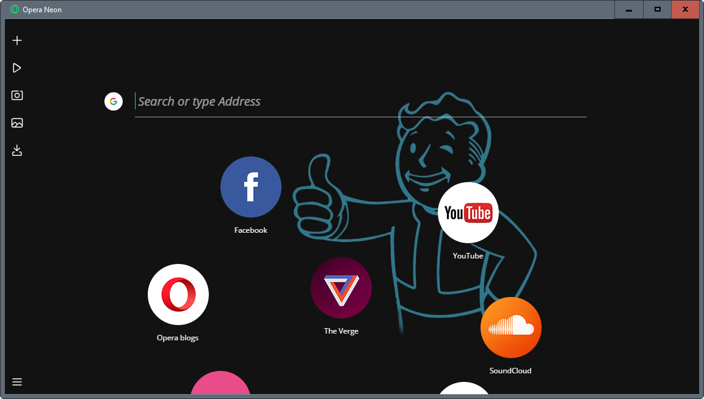Click the partially visible pink bubble

(220, 385)
